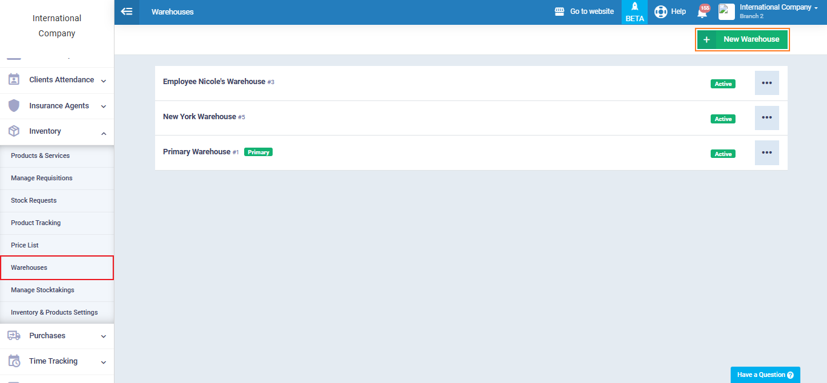Screen dimensions: 827x383
Task: Expand the Clients Attendance menu chevron
Action: tap(104, 80)
